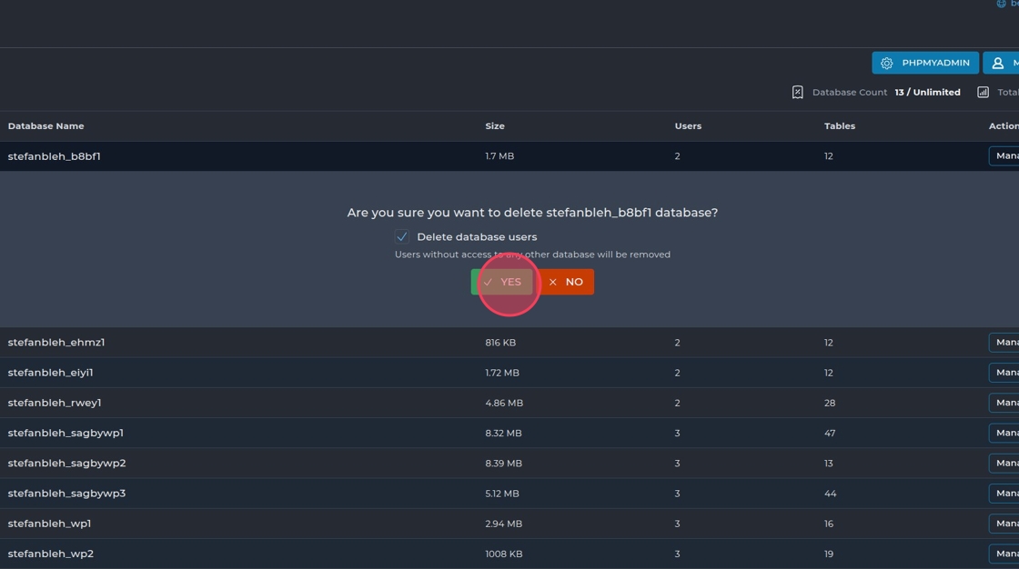The width and height of the screenshot is (1019, 569).
Task: Click the X icon on the NO button
Action: tap(552, 282)
